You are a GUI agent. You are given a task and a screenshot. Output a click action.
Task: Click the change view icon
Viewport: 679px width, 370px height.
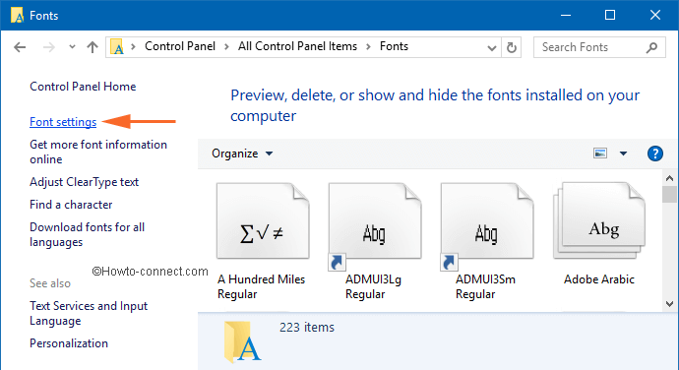click(x=600, y=154)
